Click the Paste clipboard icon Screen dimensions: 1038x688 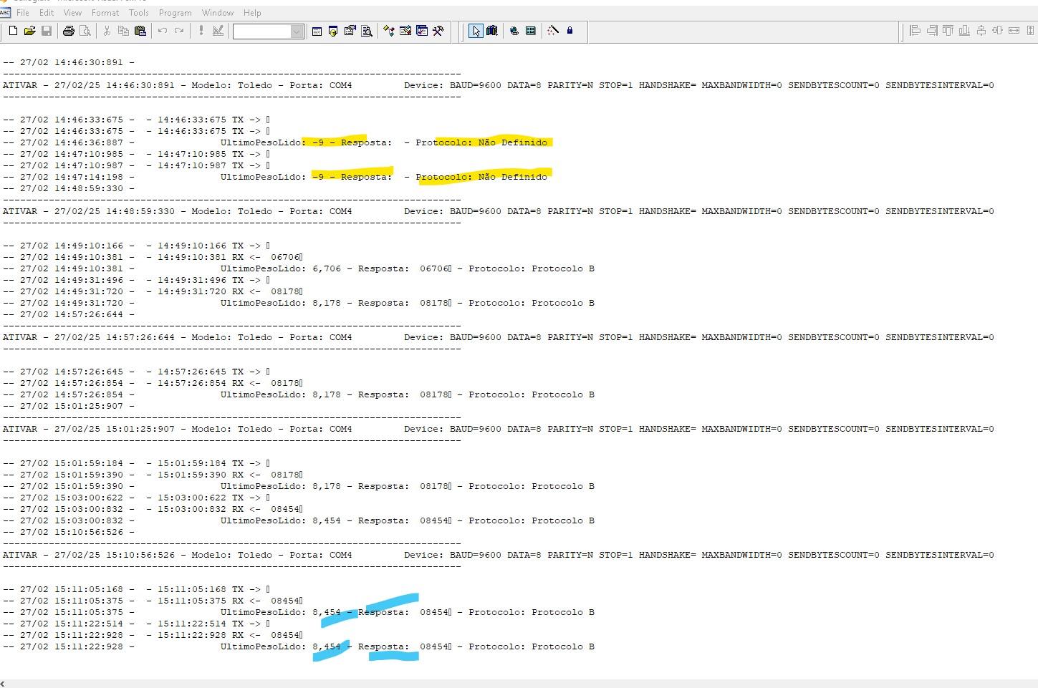140,31
